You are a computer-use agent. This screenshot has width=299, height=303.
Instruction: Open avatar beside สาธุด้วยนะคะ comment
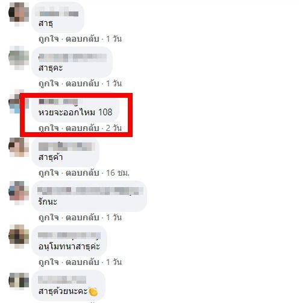19,281
